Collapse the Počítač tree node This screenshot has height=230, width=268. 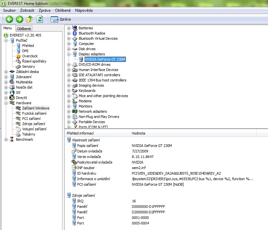pos(6,41)
